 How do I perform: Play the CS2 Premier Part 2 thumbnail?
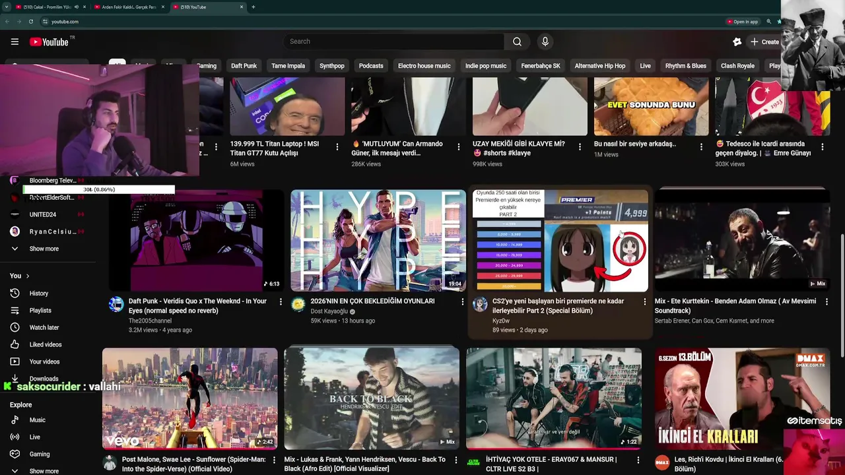[560, 240]
